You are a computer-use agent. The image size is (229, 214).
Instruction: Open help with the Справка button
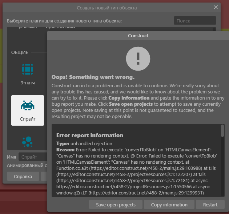coord(23,176)
